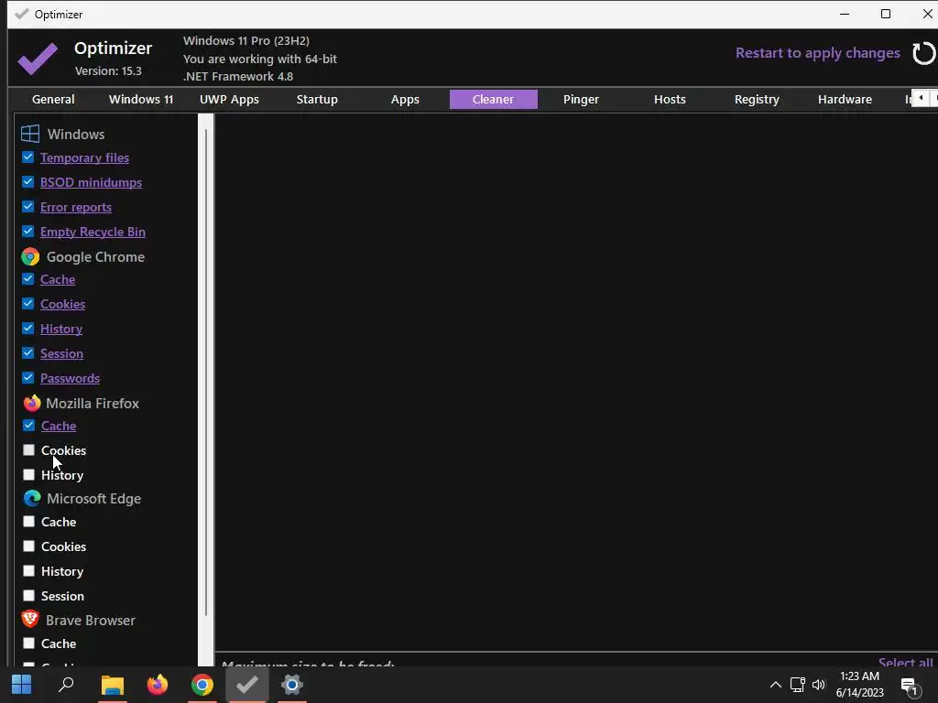The width and height of the screenshot is (938, 703).
Task: Launch Firefox from the taskbar
Action: [158, 685]
